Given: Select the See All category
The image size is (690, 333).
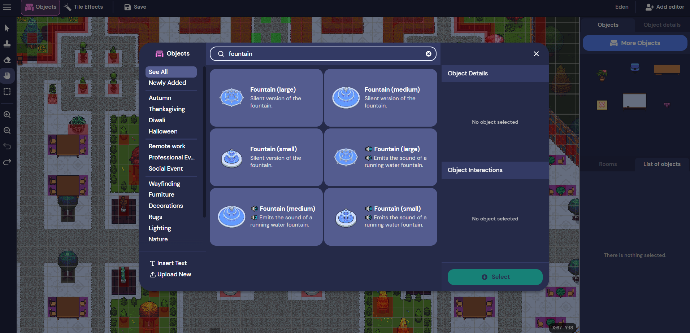Looking at the screenshot, I should [x=171, y=72].
